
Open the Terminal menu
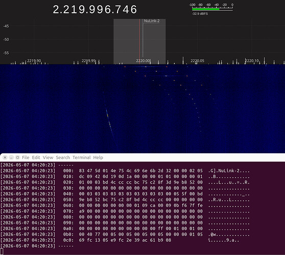[x=81, y=157]
